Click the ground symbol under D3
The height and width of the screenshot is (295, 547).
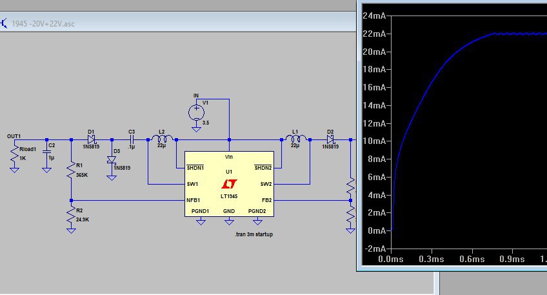coord(112,178)
